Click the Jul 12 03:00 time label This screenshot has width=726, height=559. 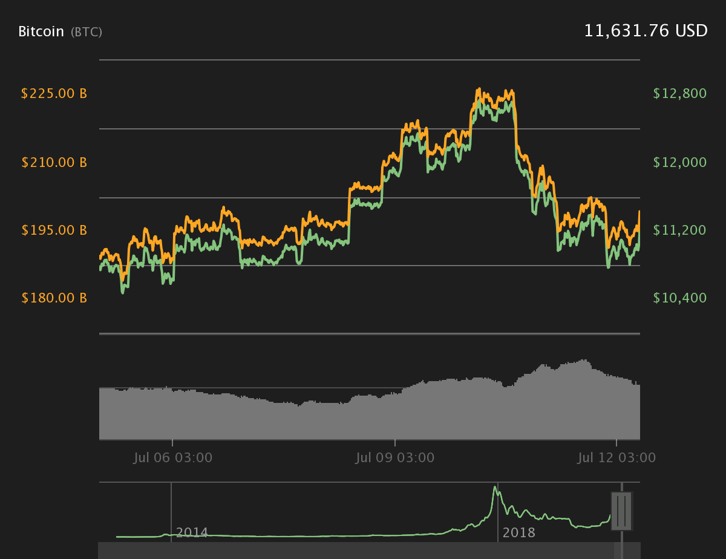(x=616, y=457)
